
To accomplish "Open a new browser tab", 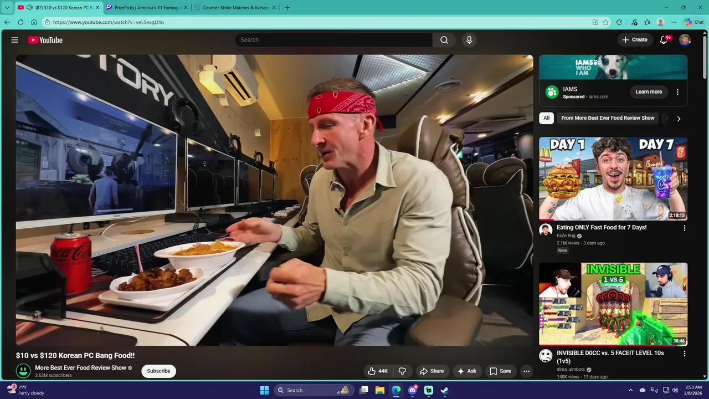I will click(x=287, y=8).
